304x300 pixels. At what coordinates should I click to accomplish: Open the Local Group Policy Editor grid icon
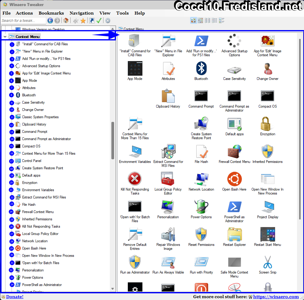pyautogui.click(x=168, y=179)
